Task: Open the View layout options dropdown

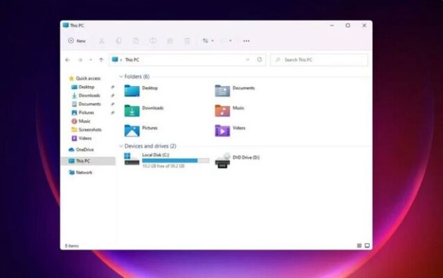Action: [226, 41]
